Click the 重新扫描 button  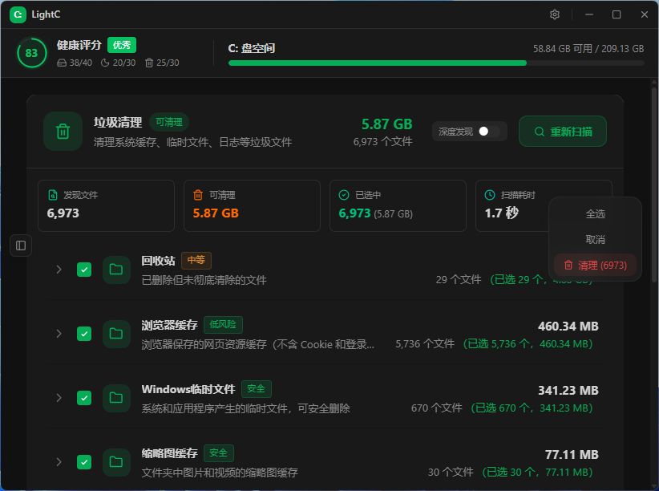[563, 132]
